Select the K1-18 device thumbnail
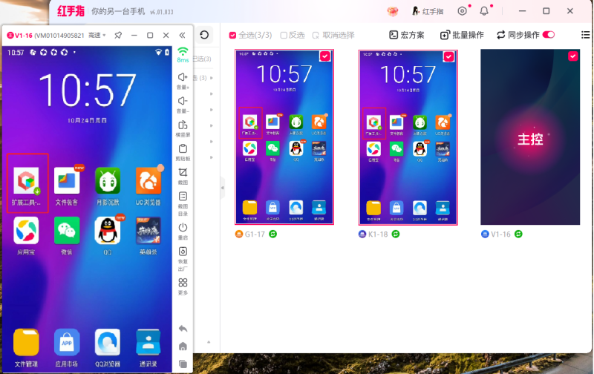The width and height of the screenshot is (594, 374). (x=408, y=137)
